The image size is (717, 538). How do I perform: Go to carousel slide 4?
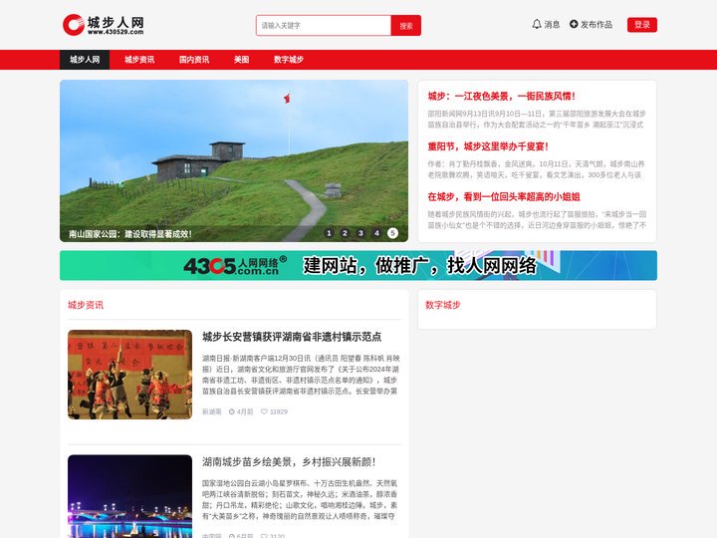376,233
